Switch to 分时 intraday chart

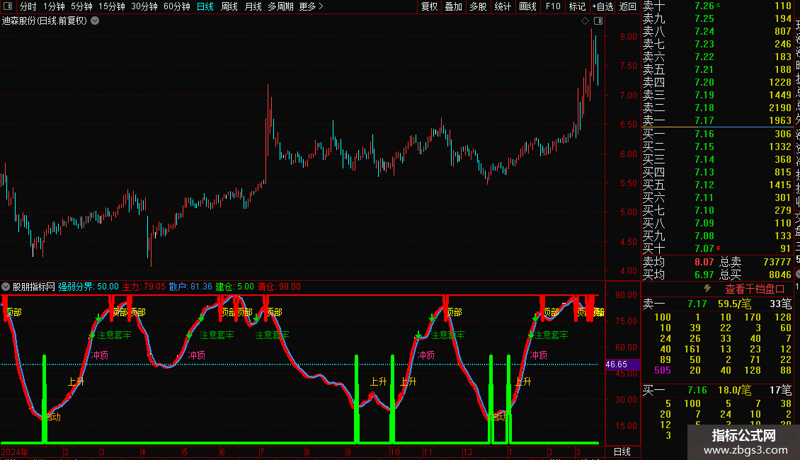click(x=28, y=6)
